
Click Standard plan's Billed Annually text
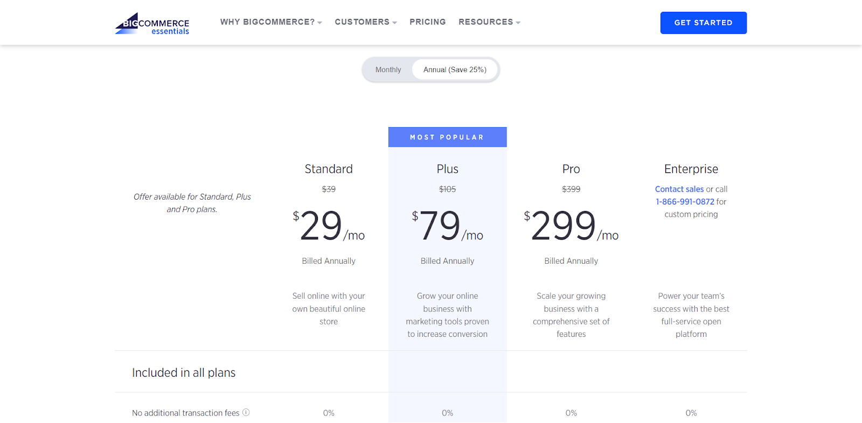pos(329,261)
